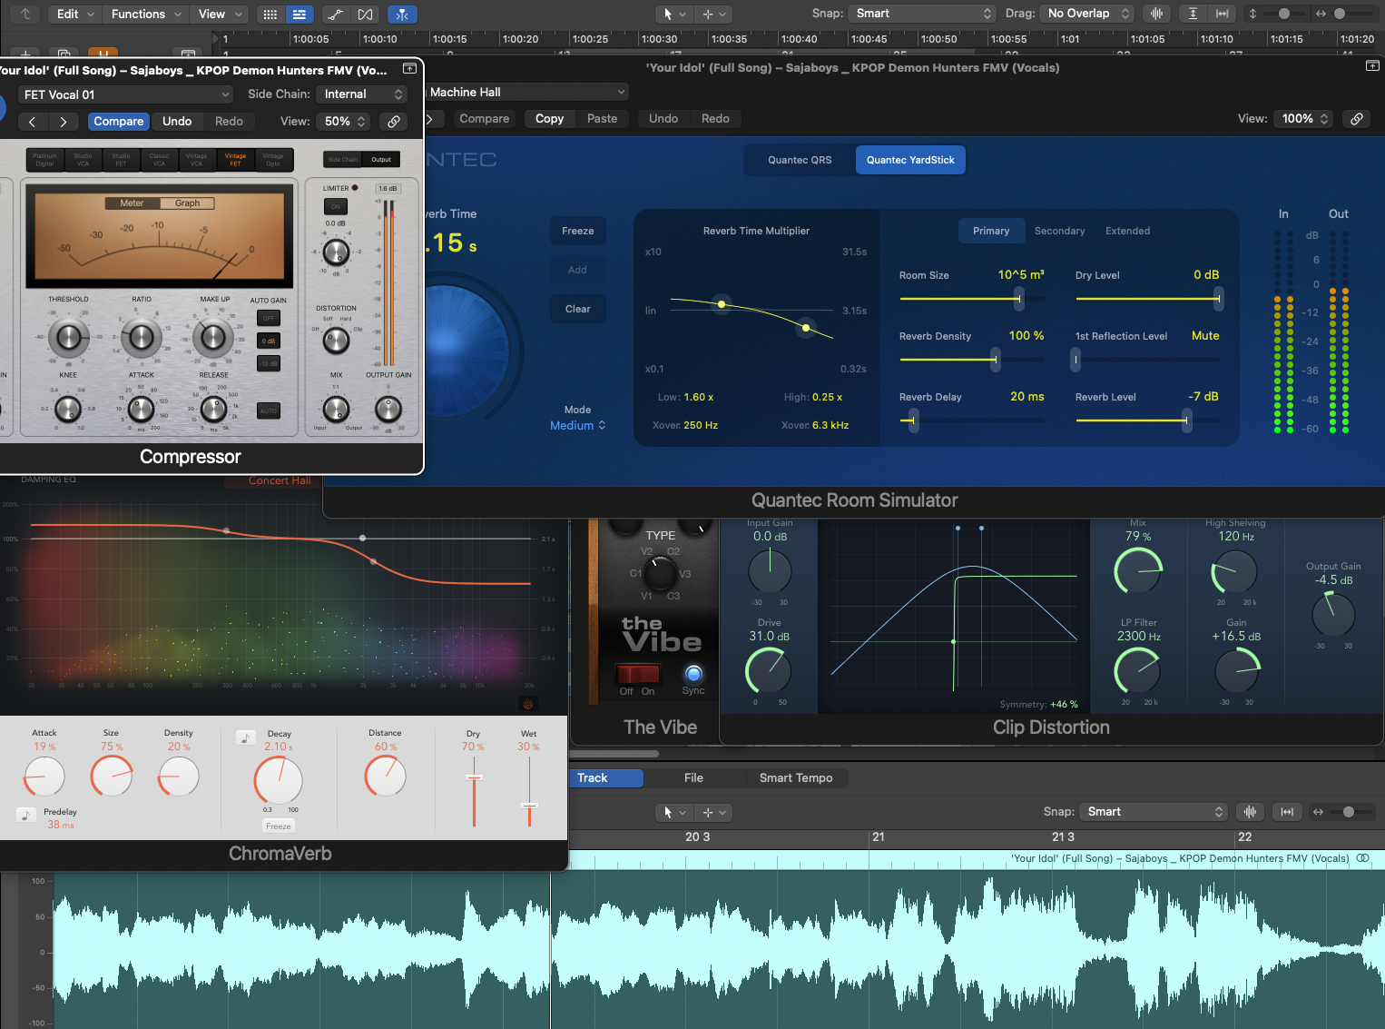Click the catch playhead icon in the toolbar
Screen dimensions: 1385x1029
(402, 15)
